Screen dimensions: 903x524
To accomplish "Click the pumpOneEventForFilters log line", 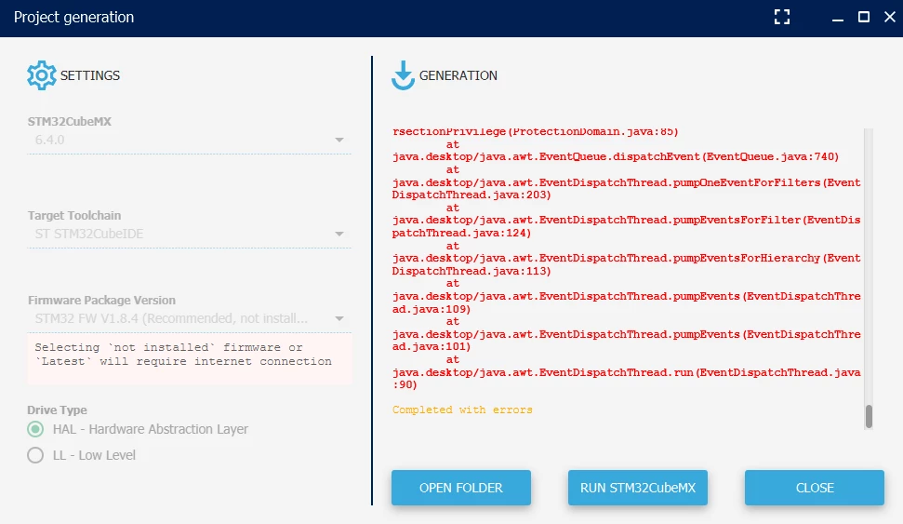I will tap(627, 189).
